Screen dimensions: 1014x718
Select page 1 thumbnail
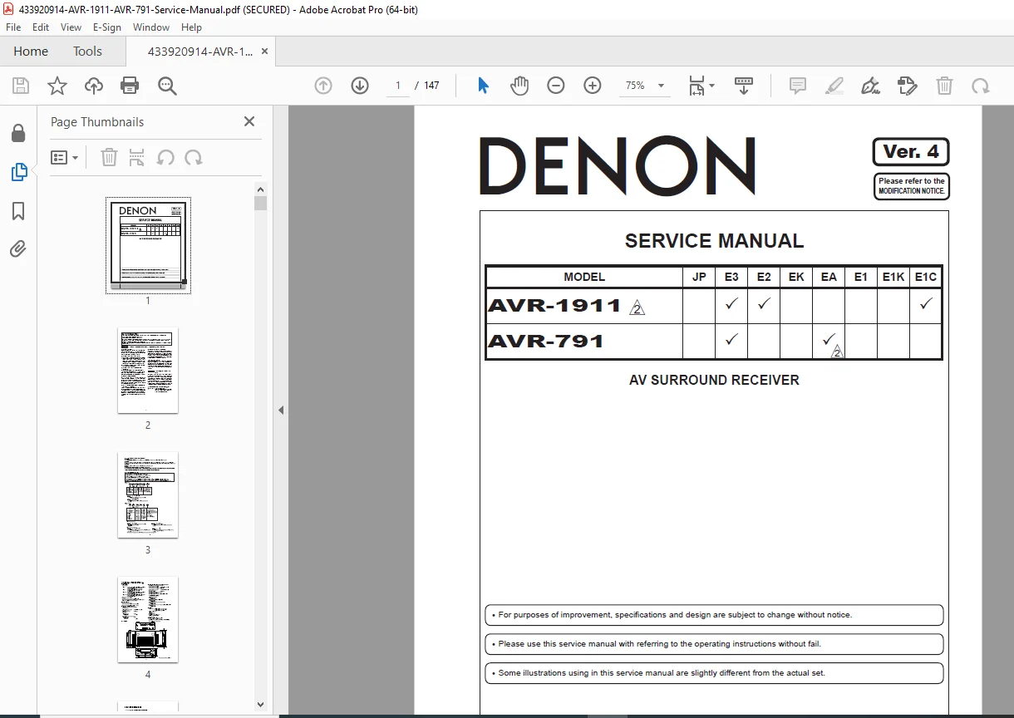click(x=148, y=244)
